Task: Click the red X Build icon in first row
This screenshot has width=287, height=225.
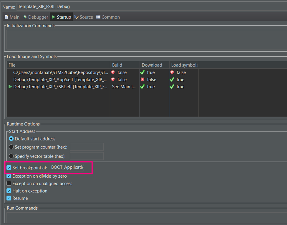Action: (x=113, y=72)
